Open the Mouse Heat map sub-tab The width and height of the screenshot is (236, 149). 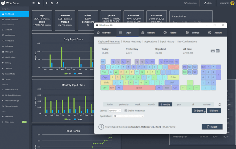(132, 41)
